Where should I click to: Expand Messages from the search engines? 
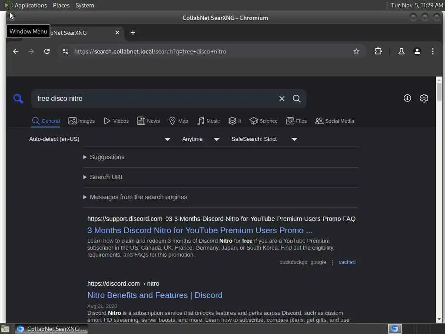pyautogui.click(x=135, y=197)
